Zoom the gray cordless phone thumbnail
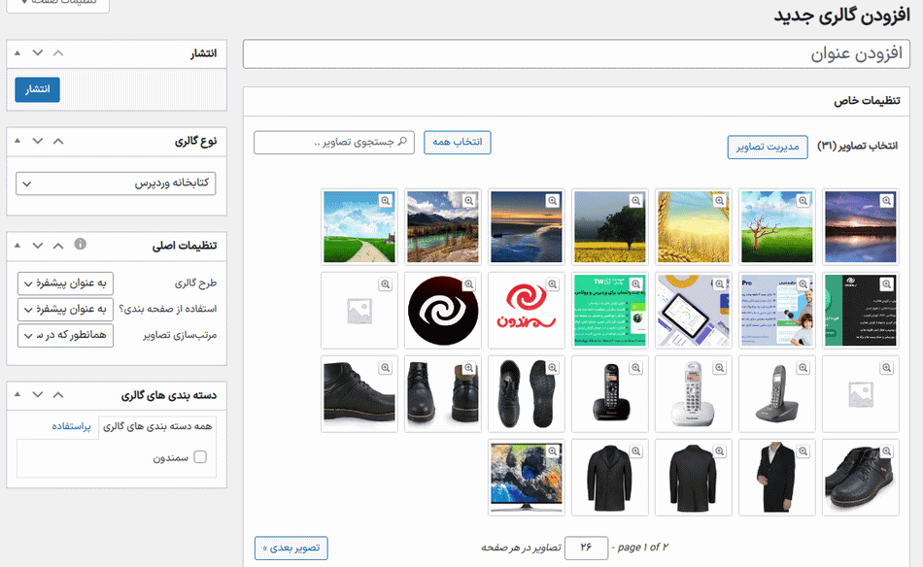This screenshot has height=567, width=923. pyautogui.click(x=803, y=368)
